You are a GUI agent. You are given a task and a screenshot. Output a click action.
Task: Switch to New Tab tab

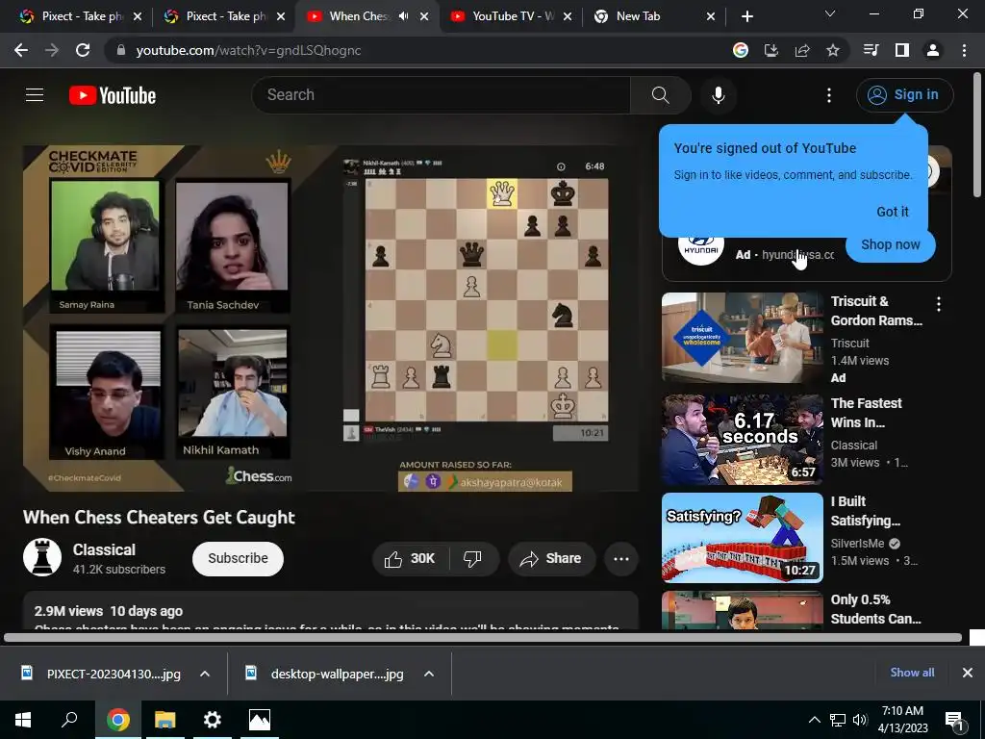coord(655,16)
